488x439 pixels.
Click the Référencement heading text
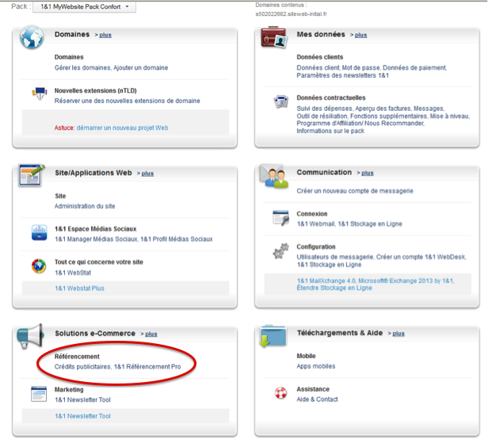pyautogui.click(x=77, y=357)
